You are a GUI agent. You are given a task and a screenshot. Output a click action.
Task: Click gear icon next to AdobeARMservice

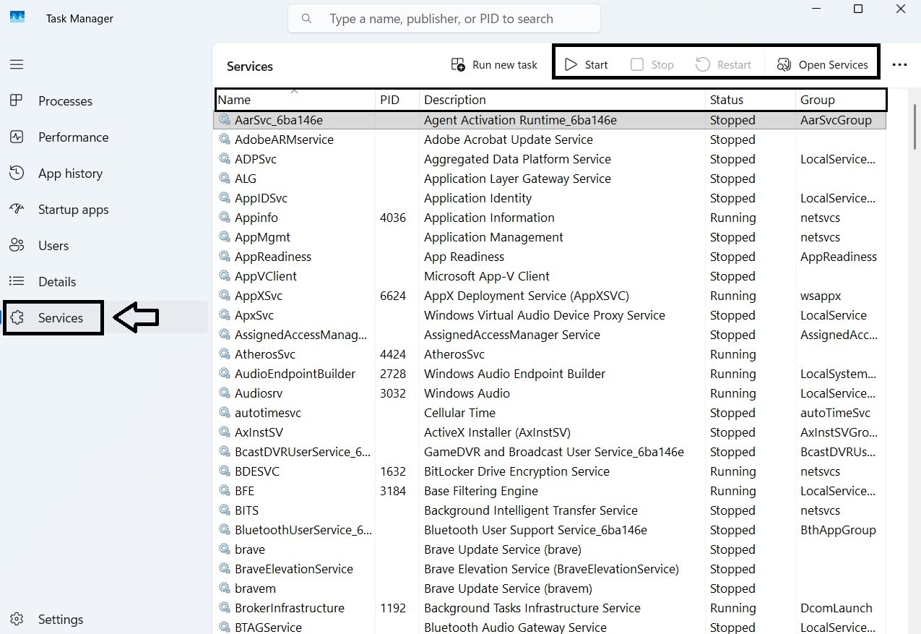click(225, 140)
